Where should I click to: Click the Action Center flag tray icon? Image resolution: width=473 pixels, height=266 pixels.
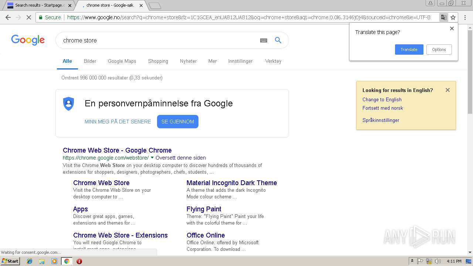[x=420, y=261]
